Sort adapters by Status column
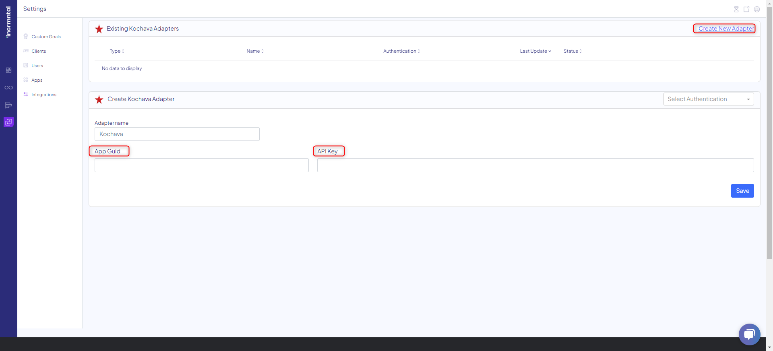773x351 pixels. tap(572, 51)
